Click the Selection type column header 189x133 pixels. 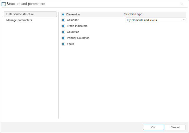(133, 14)
